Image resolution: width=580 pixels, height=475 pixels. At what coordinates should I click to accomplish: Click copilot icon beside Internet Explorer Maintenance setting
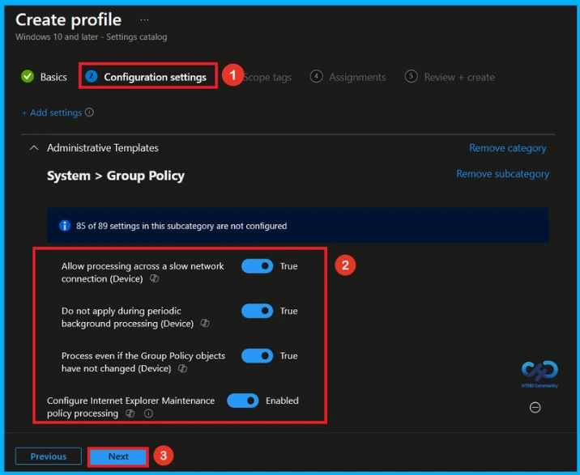130,414
